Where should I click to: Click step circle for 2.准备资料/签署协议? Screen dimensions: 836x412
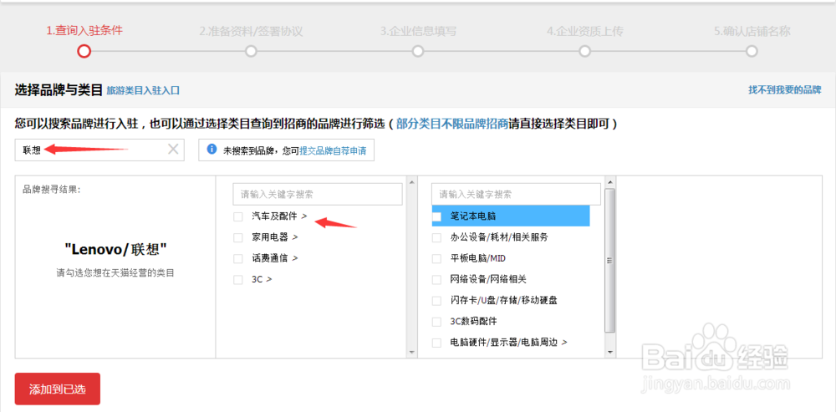click(251, 51)
